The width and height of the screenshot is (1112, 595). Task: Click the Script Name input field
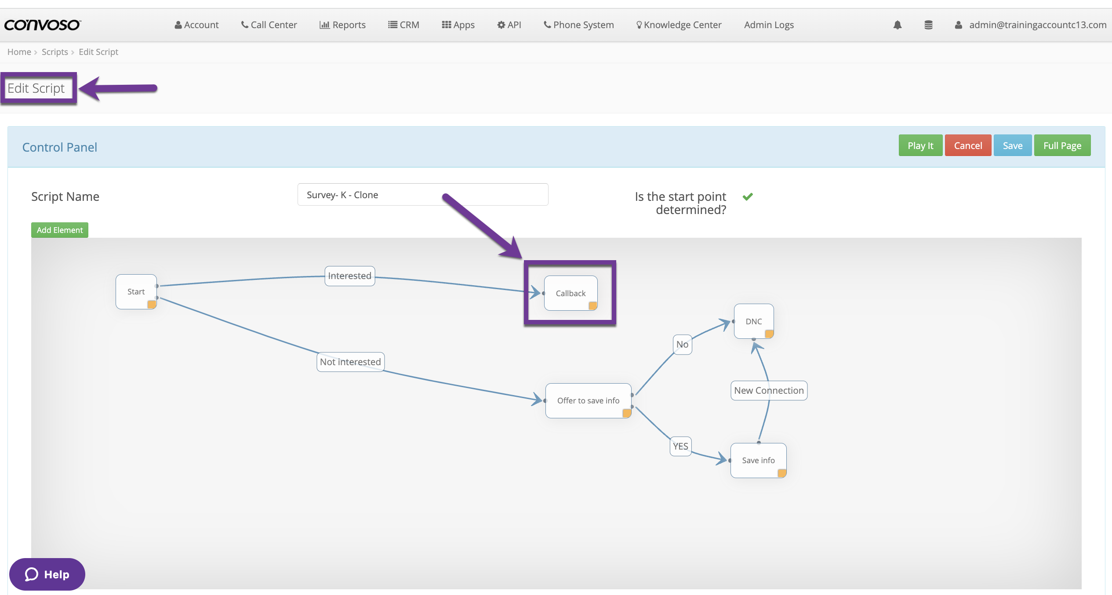coord(422,195)
